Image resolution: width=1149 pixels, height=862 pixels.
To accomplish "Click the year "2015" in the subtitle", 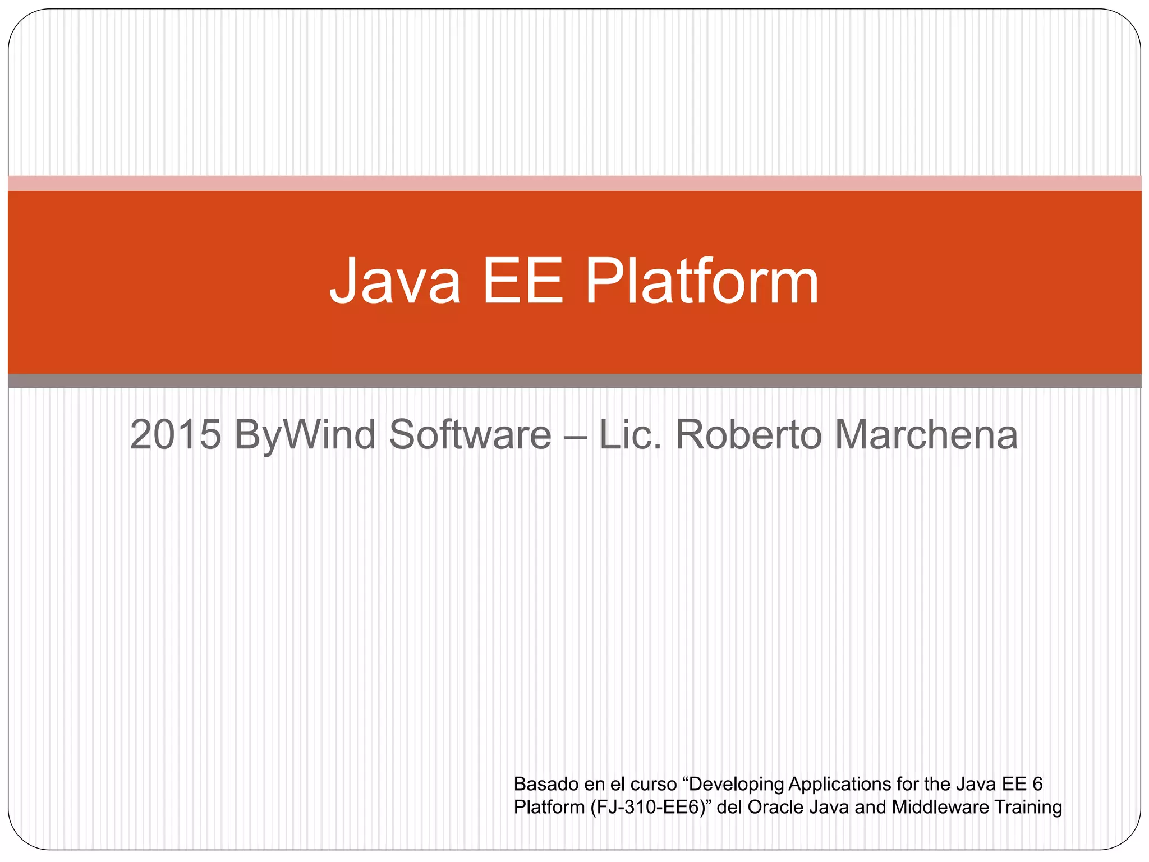I will tap(176, 435).
